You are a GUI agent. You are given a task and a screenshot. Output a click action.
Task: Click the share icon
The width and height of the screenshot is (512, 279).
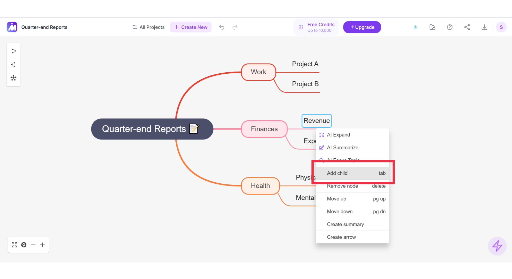tap(467, 27)
